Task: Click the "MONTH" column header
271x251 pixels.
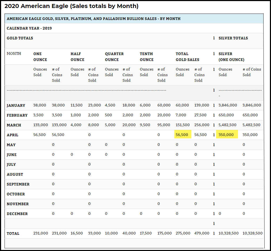Action: (14, 54)
